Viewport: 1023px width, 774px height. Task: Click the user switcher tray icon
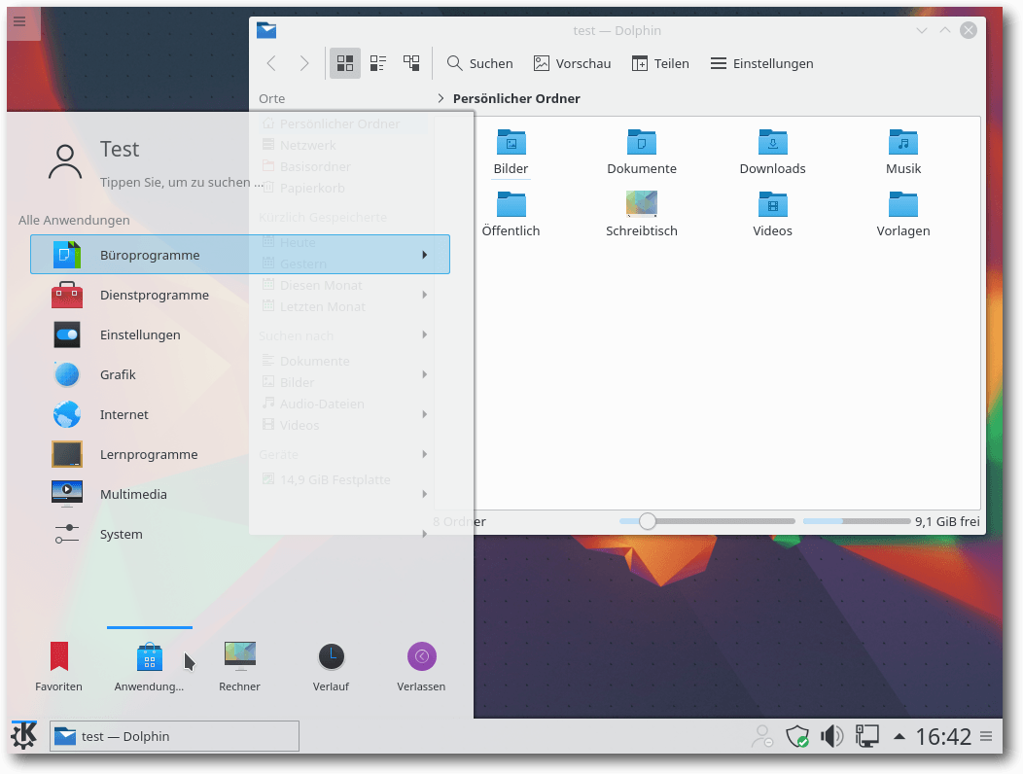(762, 737)
